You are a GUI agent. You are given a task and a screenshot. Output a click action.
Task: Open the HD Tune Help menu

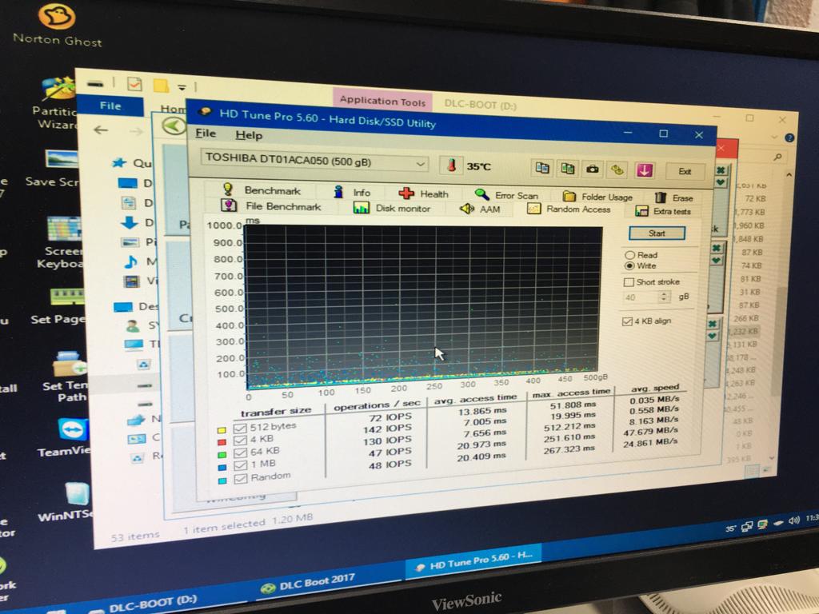249,135
